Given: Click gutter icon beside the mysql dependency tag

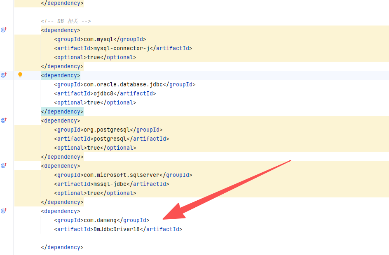Looking at the screenshot, I should pos(4,30).
